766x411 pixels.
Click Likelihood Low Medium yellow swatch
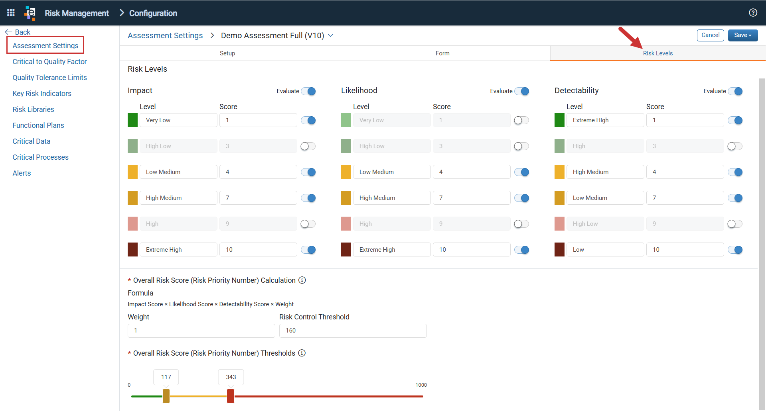[346, 172]
